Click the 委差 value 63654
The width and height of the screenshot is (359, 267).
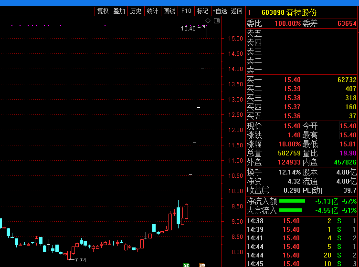pos(347,23)
